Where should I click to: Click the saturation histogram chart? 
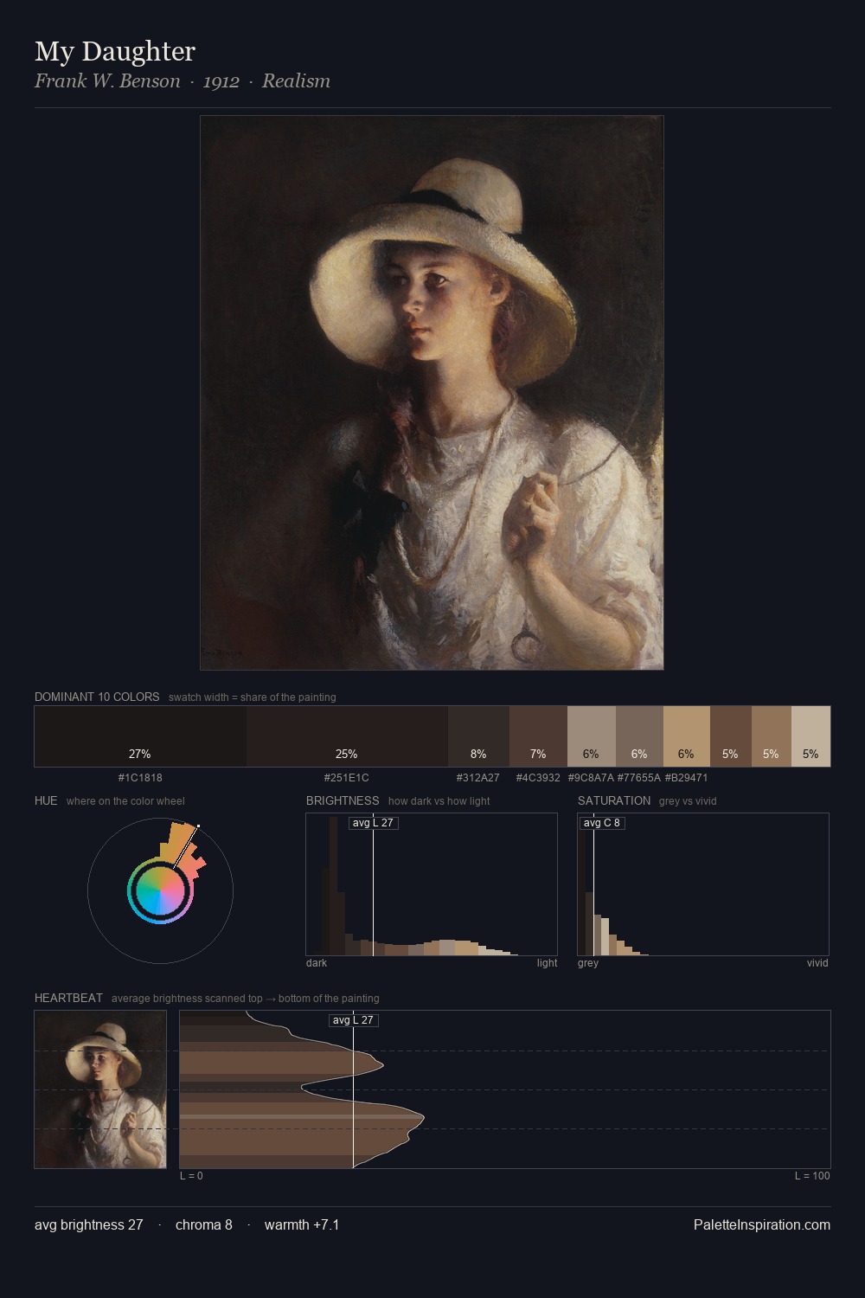(x=703, y=884)
